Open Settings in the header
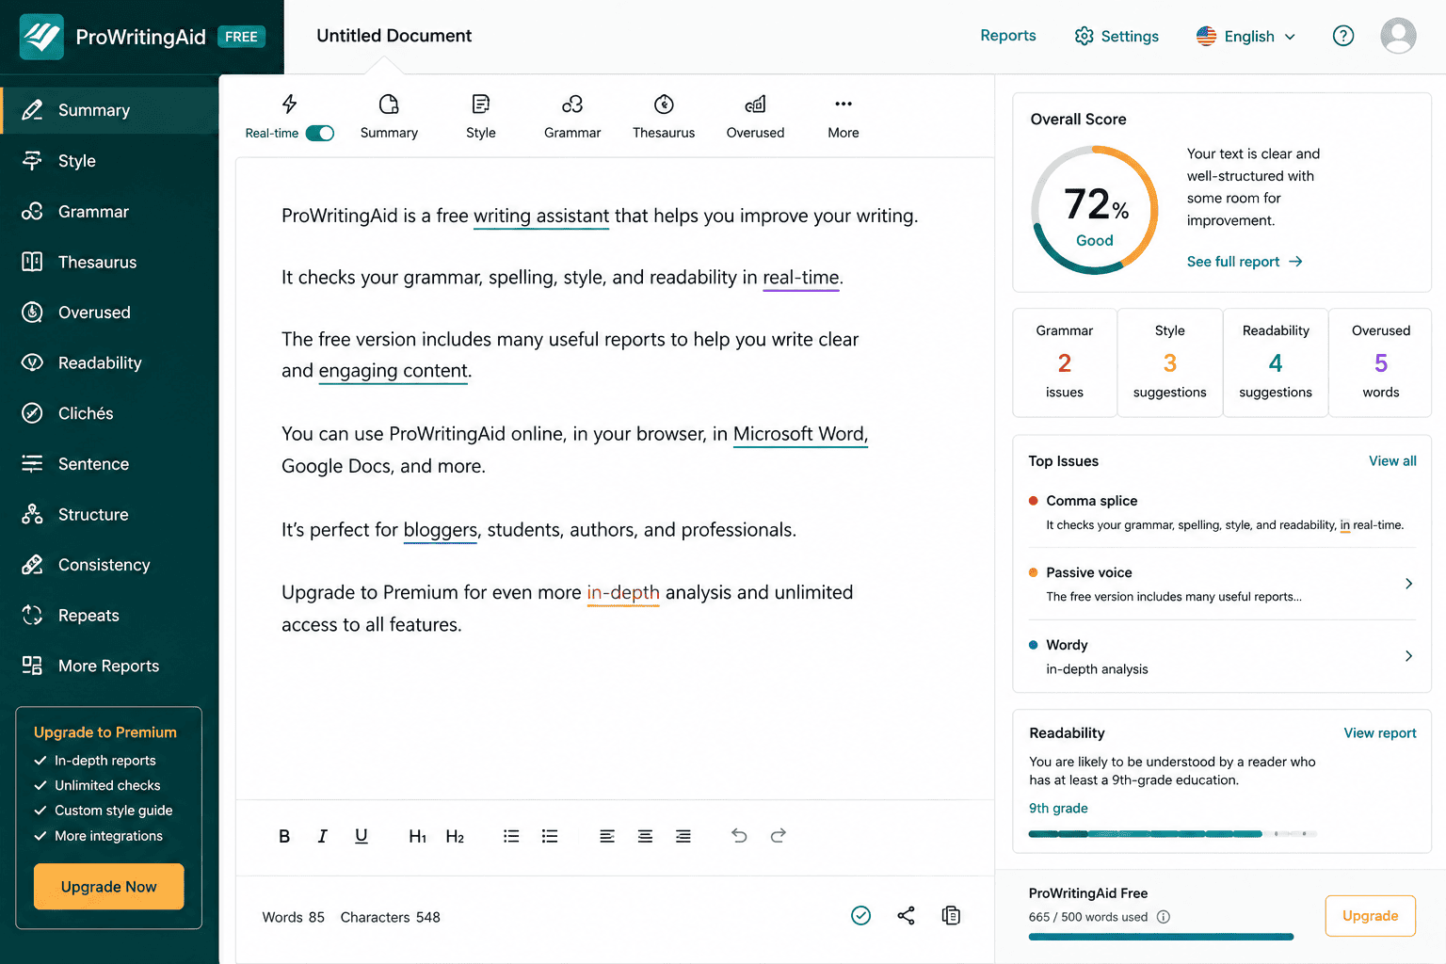The height and width of the screenshot is (964, 1446). (x=1117, y=36)
